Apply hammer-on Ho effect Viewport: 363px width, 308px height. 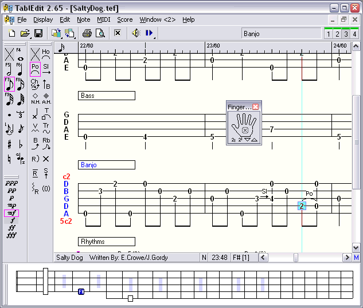(x=46, y=54)
